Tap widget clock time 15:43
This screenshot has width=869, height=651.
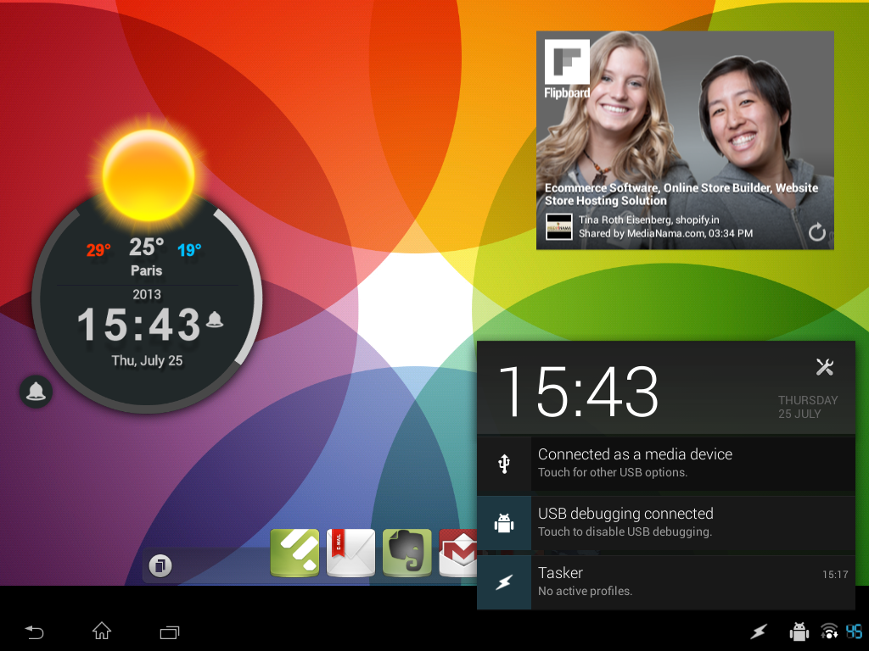pos(138,325)
